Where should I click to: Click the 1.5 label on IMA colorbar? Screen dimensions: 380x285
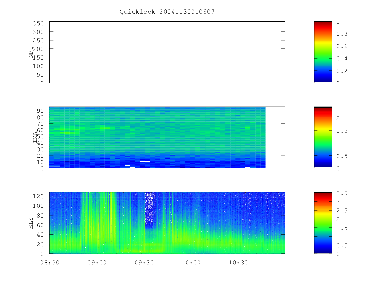coord(341,131)
